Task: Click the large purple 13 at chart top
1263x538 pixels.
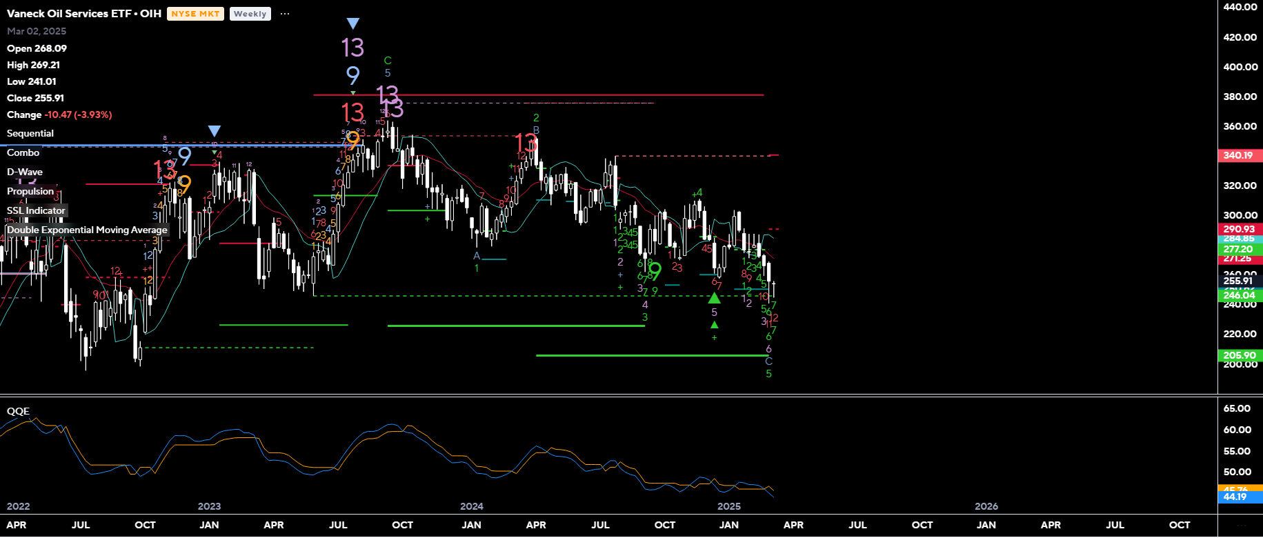Action: point(352,48)
